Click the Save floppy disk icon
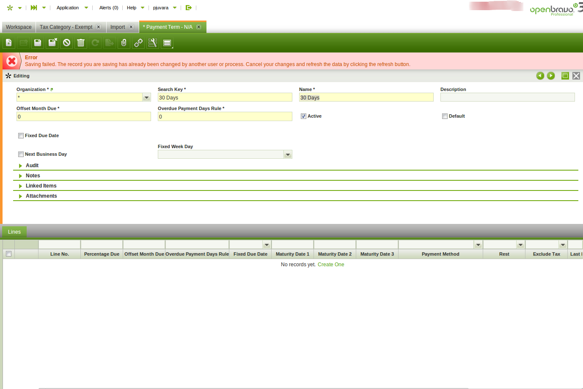The width and height of the screenshot is (583, 389). pyautogui.click(x=38, y=43)
